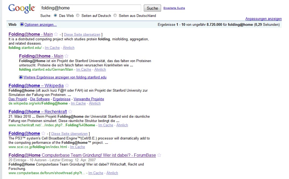Open the Folding@home – Wikipedia result title
The image size is (289, 179).
(x=36, y=85)
